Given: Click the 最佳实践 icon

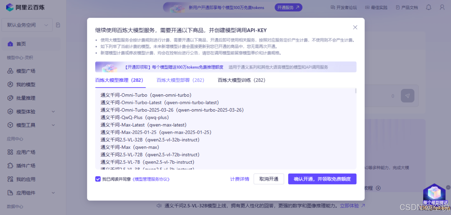Looking at the screenshot, I should tap(367, 8).
